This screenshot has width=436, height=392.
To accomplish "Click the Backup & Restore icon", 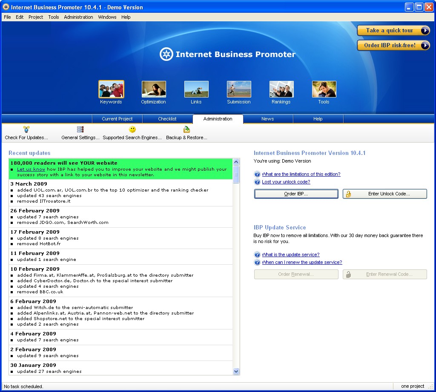I will (186, 129).
